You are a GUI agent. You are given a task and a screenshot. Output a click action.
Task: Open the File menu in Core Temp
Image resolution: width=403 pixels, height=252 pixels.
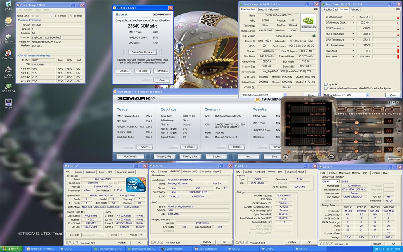[20, 10]
